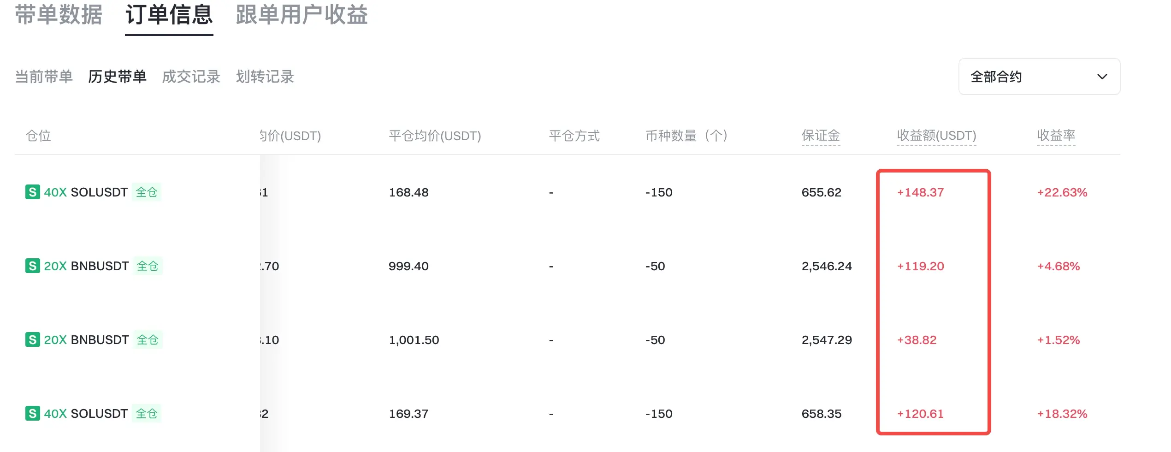This screenshot has height=452, width=1171.
Task: Click the chevron arrow in 全部合约 selector
Action: (1102, 77)
